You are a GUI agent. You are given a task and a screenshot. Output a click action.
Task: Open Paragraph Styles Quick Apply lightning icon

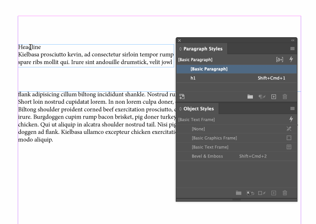(291, 60)
